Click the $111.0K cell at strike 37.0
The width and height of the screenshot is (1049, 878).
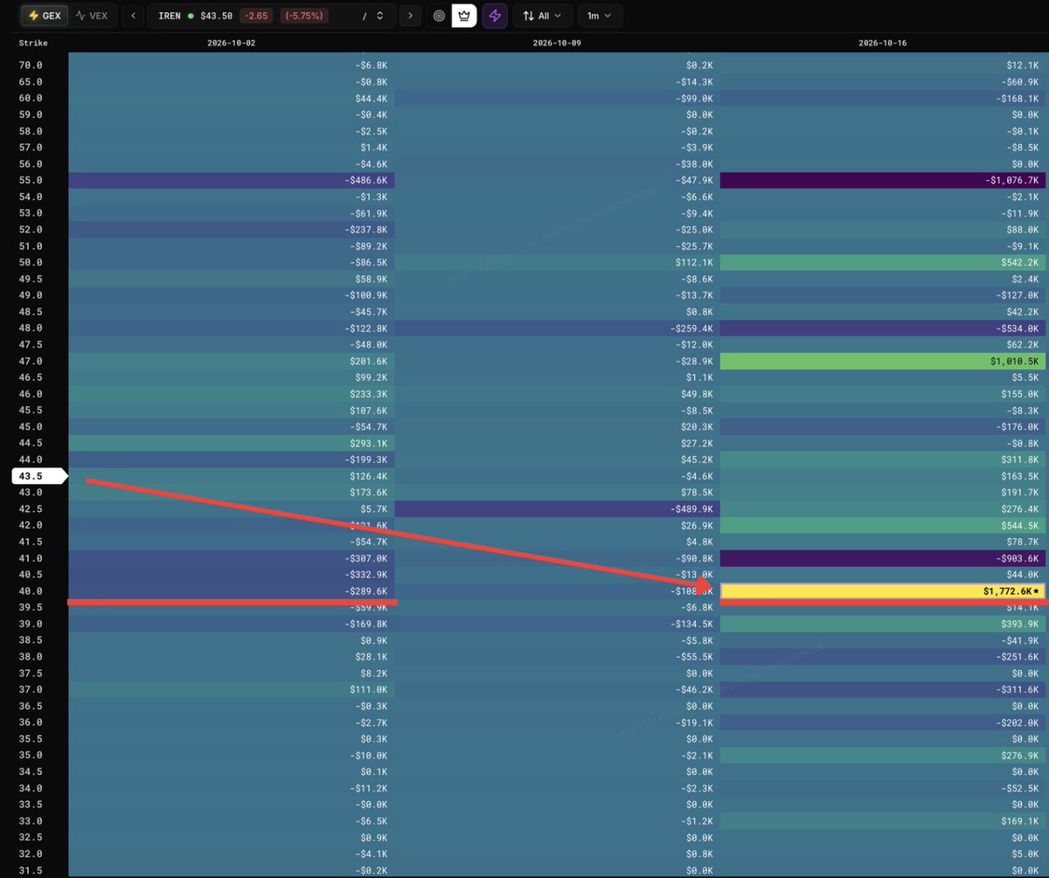232,690
